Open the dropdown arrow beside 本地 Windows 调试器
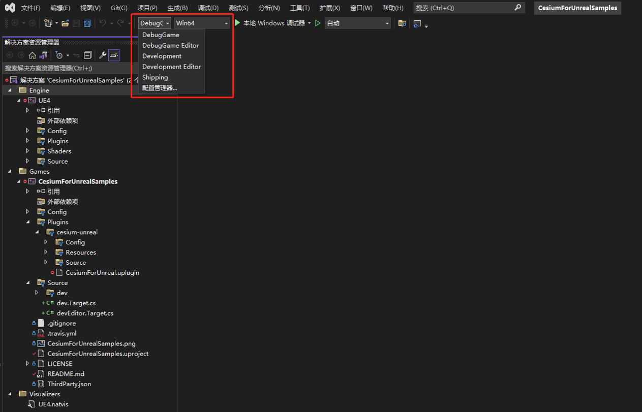 pos(309,23)
